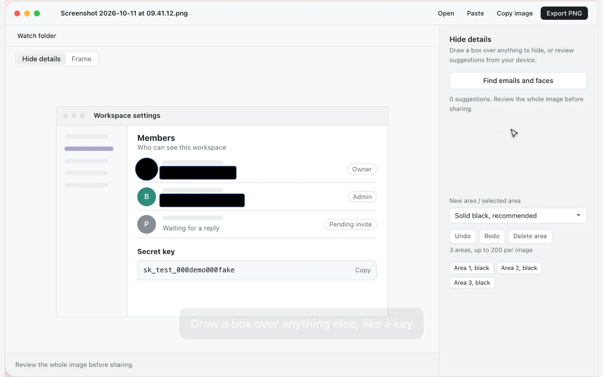
Task: Click the Secret key heading
Action: coord(156,252)
